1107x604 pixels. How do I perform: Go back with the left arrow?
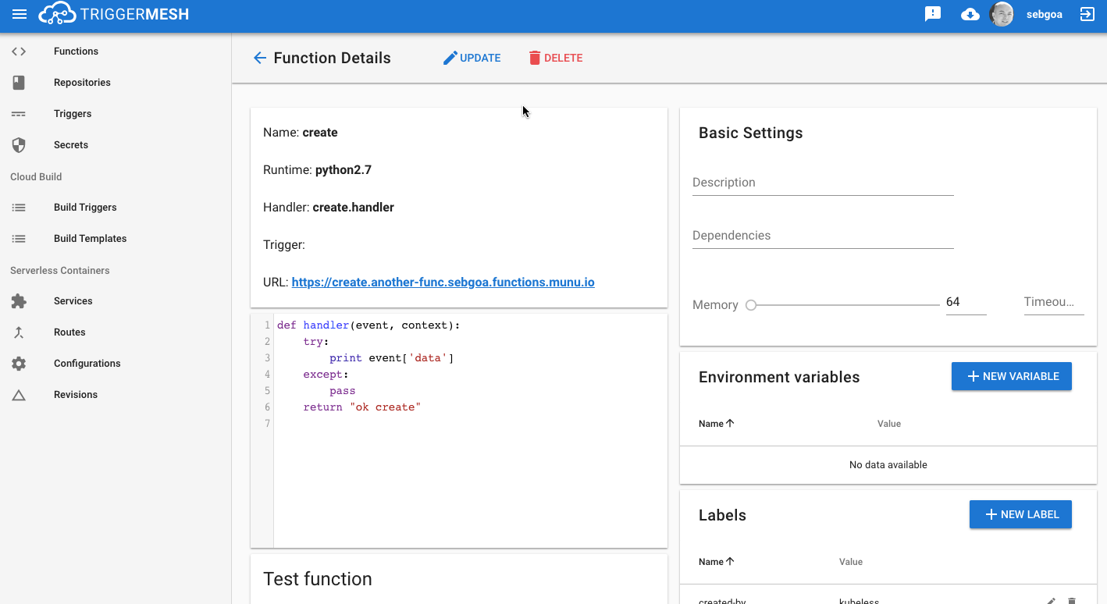click(260, 58)
